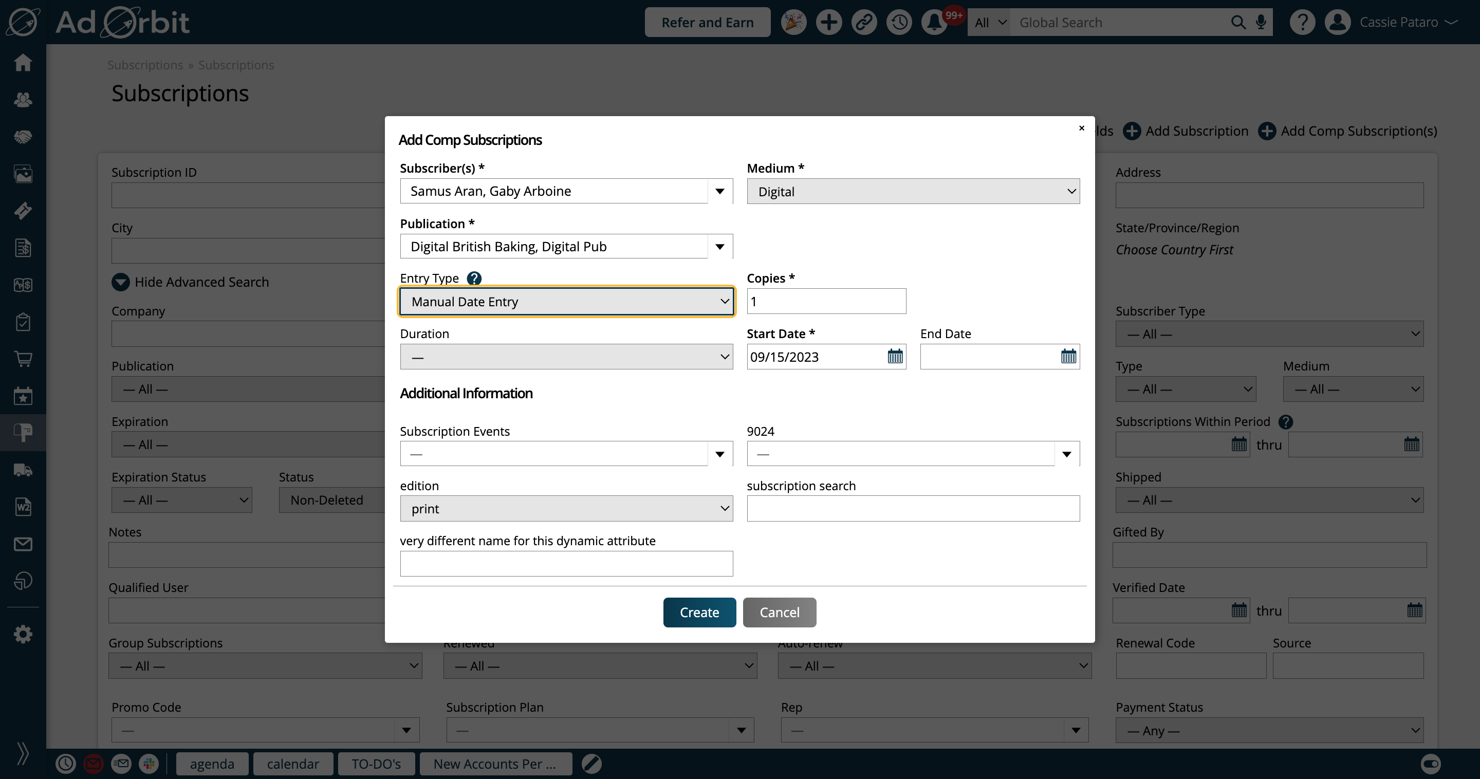
Task: Open the ticket icon in sidebar
Action: click(x=23, y=211)
